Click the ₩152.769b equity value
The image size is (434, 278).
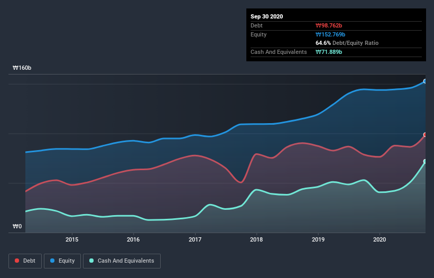330,34
